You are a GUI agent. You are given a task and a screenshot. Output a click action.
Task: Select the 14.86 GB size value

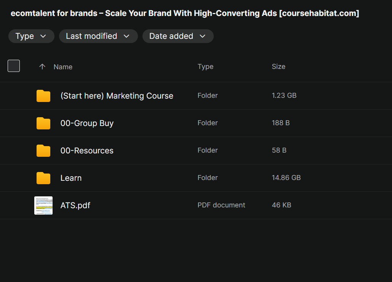(x=286, y=178)
